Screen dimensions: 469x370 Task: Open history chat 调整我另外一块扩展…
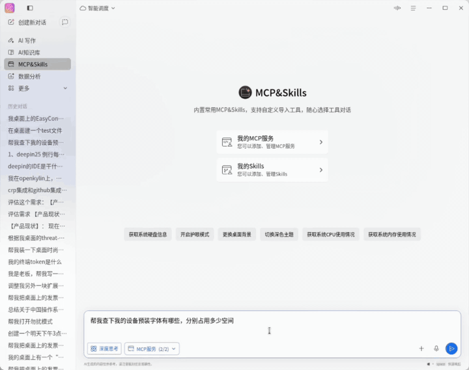[37, 286]
